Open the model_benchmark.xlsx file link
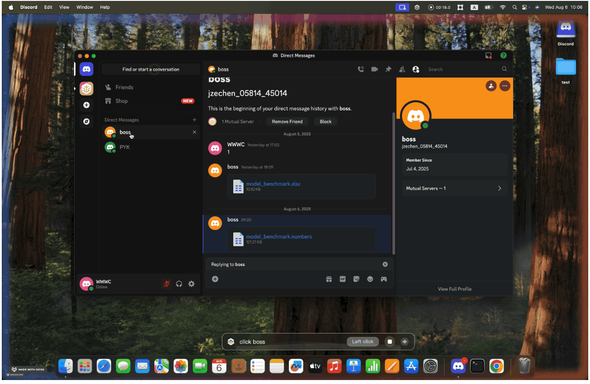Image resolution: width=590 pixels, height=384 pixels. [273, 184]
